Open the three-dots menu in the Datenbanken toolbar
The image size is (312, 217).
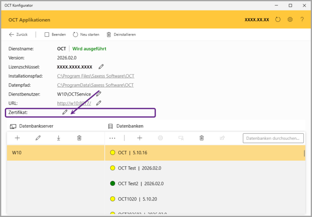point(113,138)
